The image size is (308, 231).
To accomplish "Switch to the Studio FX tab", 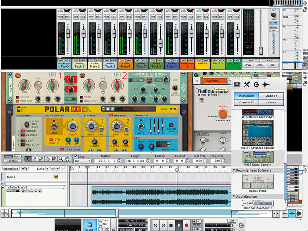I will point(271,96).
